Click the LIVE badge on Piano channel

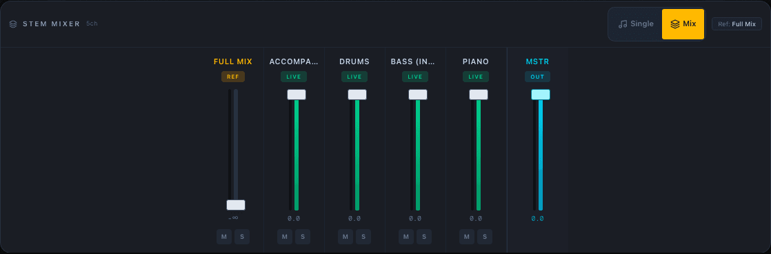tap(475, 77)
